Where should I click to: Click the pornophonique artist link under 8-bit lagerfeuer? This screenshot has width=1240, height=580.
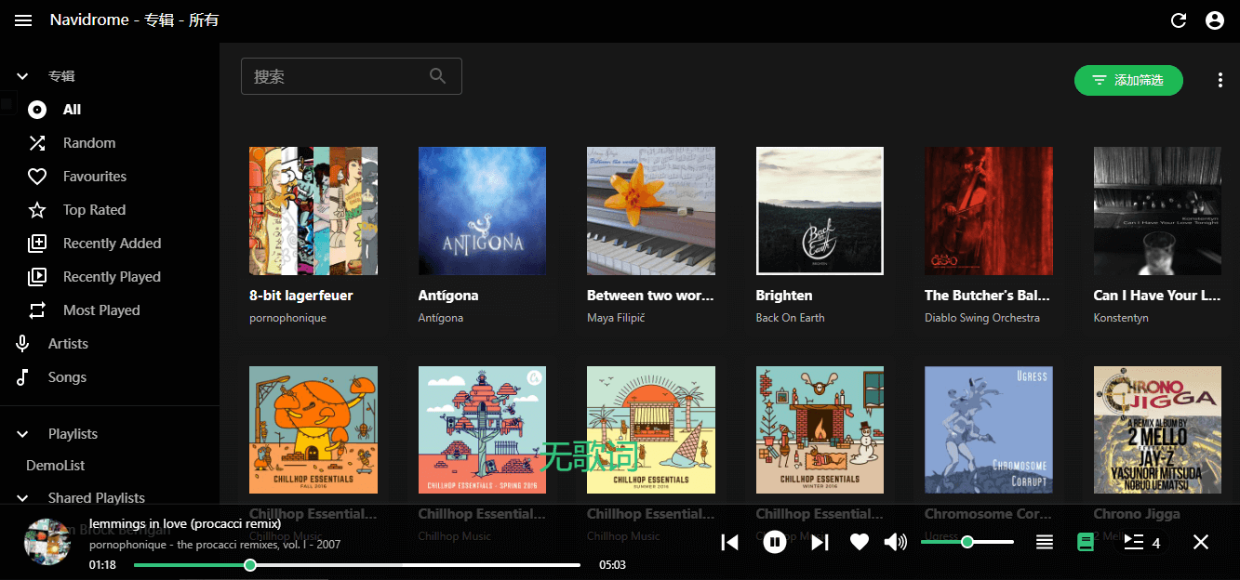[x=287, y=318]
